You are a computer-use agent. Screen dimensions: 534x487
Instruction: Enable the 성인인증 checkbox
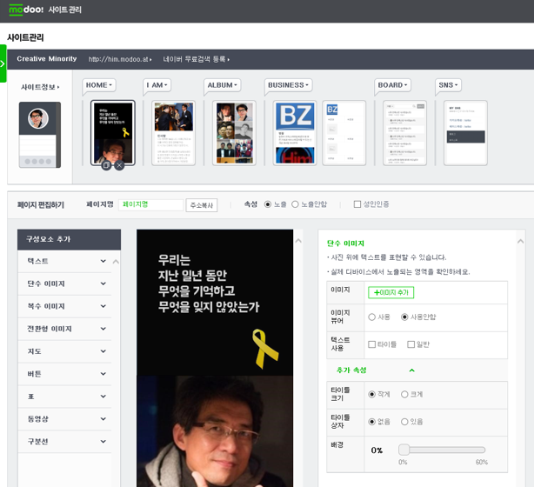pos(357,204)
